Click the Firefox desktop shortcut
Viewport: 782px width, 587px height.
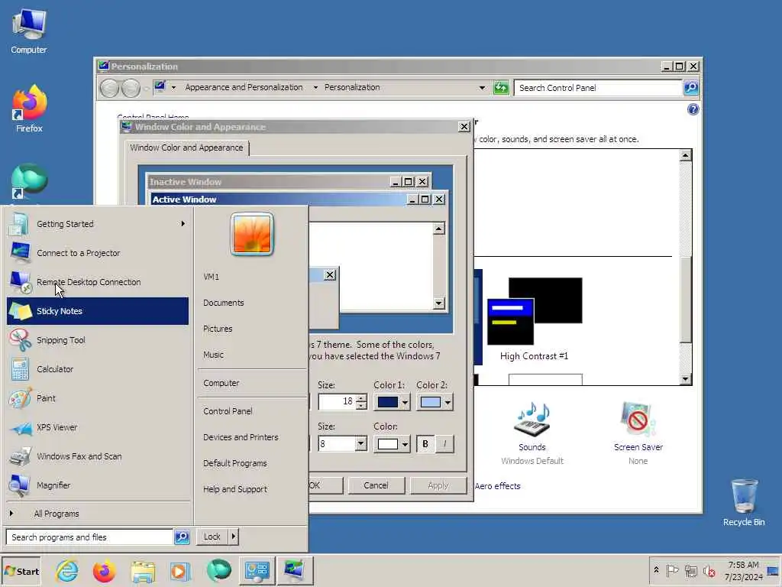tap(29, 109)
